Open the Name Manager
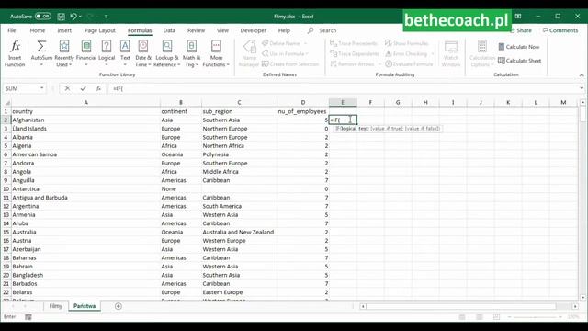The width and height of the screenshot is (588, 331). tap(249, 53)
